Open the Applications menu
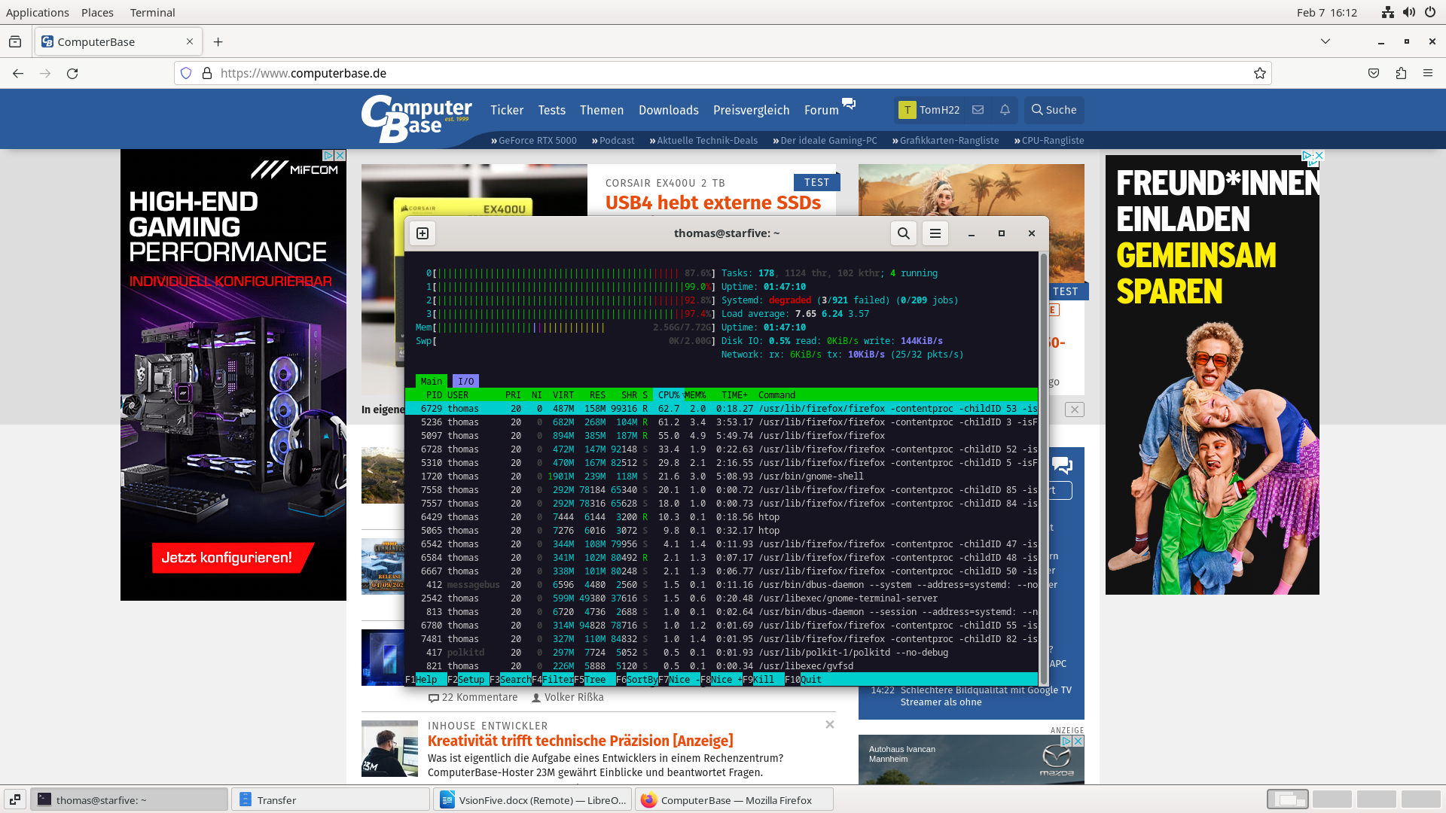Viewport: 1446px width, 813px height. (x=38, y=12)
